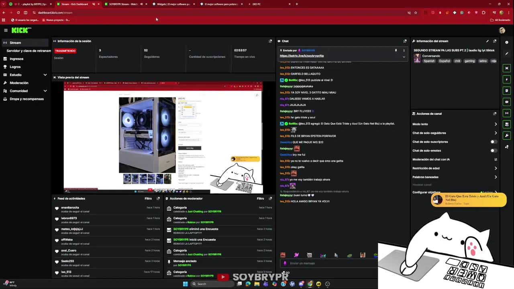Toggle Chat de solo-suscriptores switch
Screen dimensions: 514x289
(494, 142)
